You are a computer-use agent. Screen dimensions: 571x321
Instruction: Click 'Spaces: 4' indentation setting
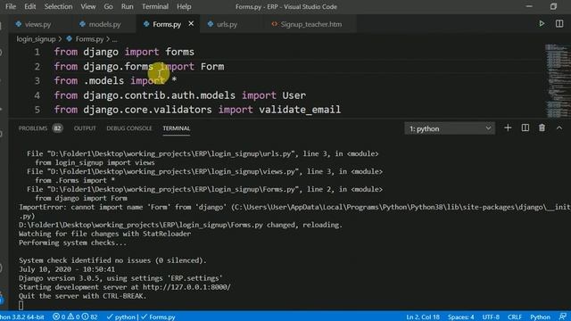[x=460, y=317]
